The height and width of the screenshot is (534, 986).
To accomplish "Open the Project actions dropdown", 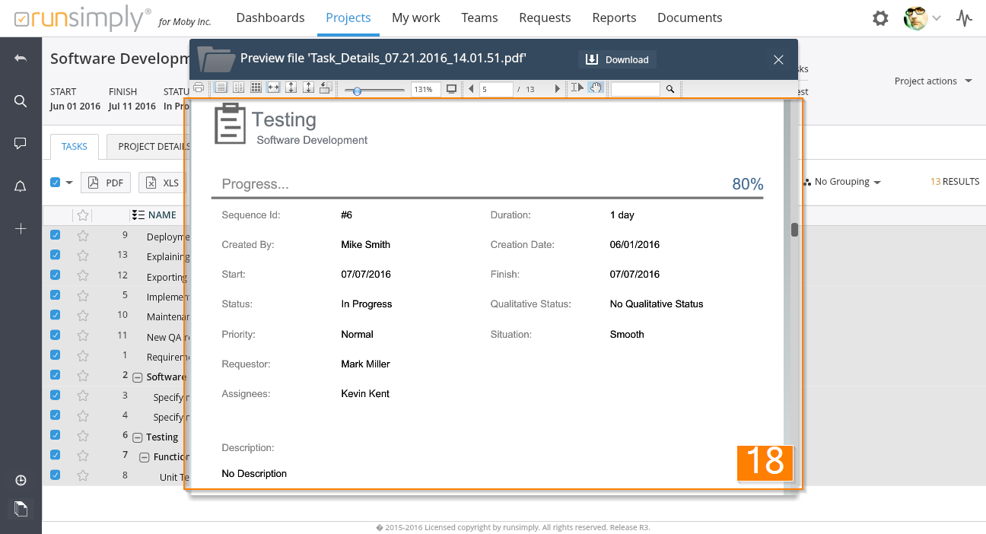I will (933, 81).
